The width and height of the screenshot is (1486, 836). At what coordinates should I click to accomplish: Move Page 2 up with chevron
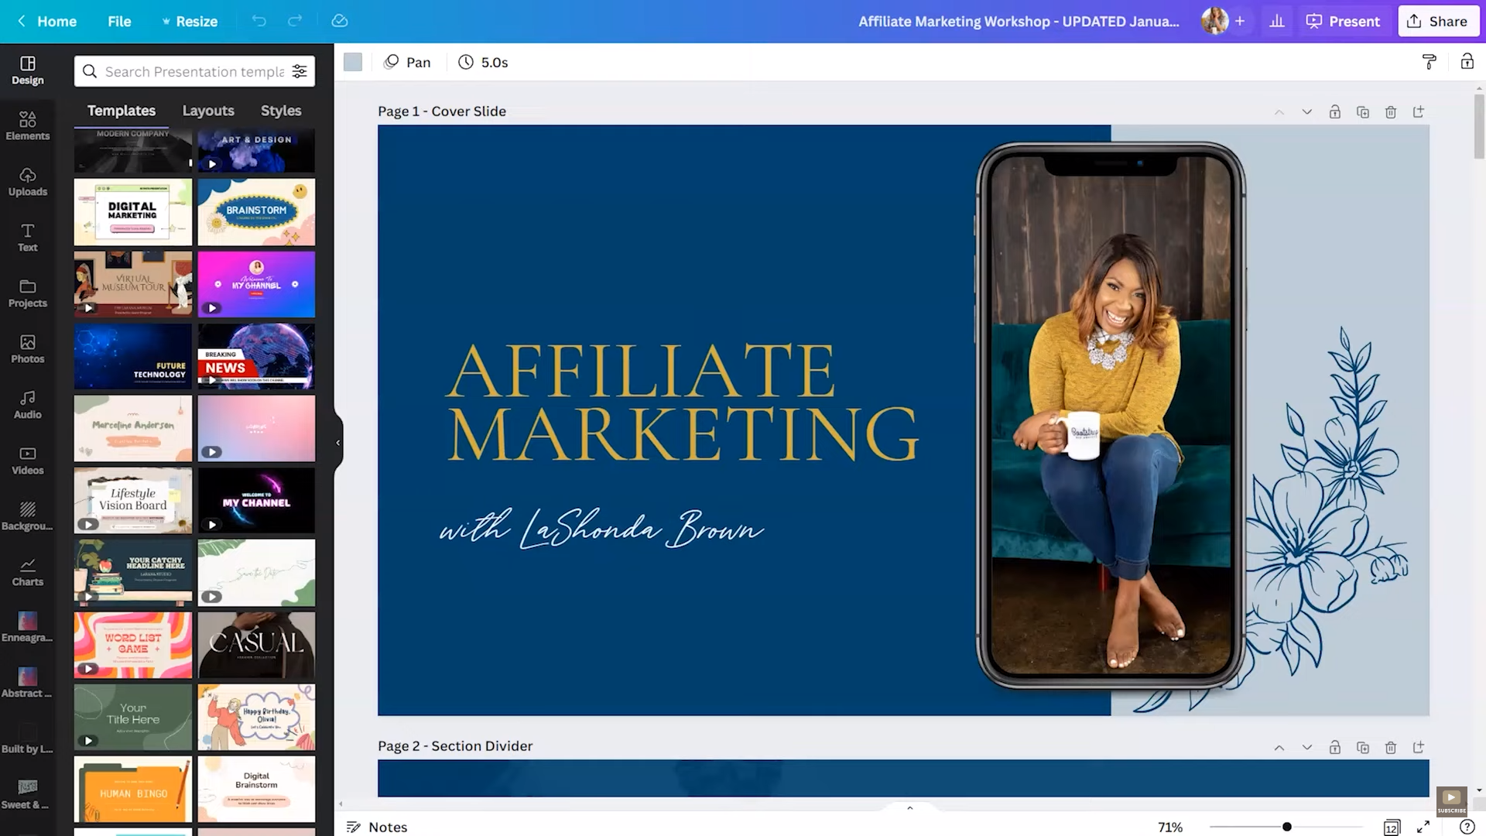coord(1279,747)
